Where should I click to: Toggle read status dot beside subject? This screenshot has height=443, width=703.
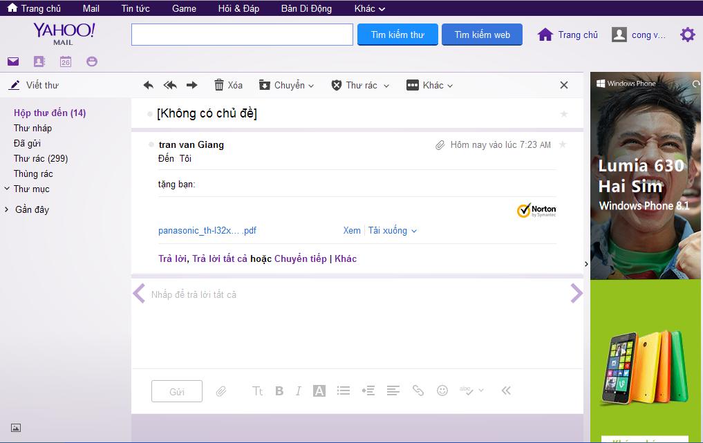click(x=150, y=114)
